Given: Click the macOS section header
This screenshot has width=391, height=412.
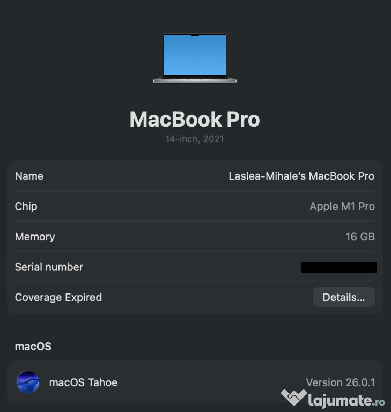Looking at the screenshot, I should coord(33,347).
